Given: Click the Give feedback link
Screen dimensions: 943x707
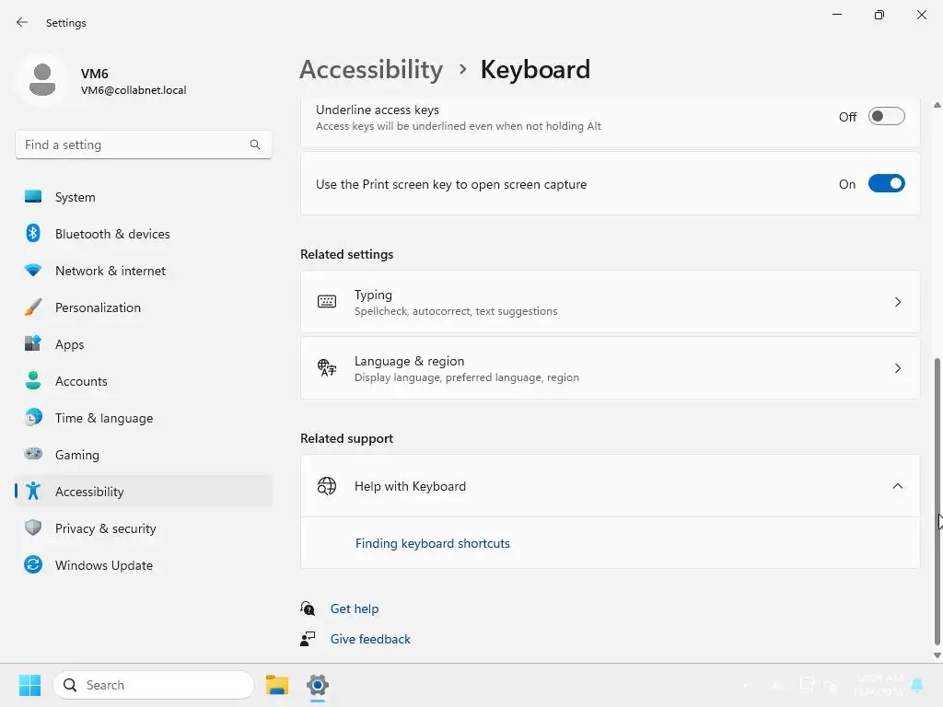Looking at the screenshot, I should 370,639.
